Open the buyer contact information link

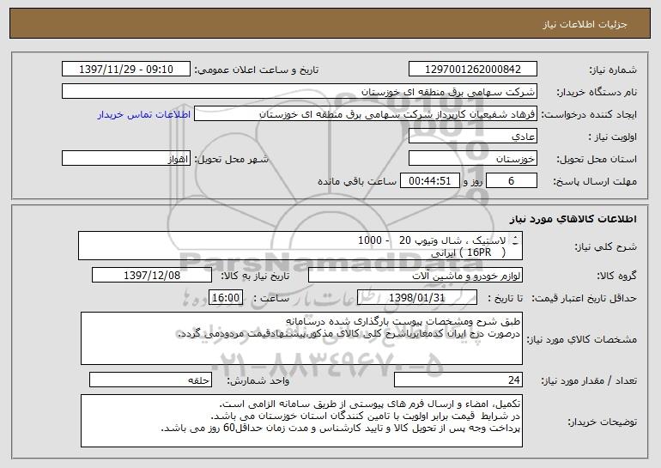[x=144, y=114]
